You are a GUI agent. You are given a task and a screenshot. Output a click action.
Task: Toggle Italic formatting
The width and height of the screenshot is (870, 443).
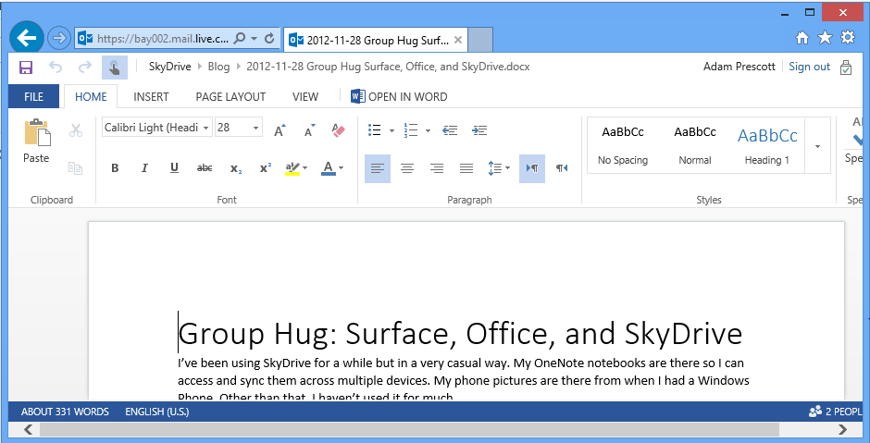(144, 168)
